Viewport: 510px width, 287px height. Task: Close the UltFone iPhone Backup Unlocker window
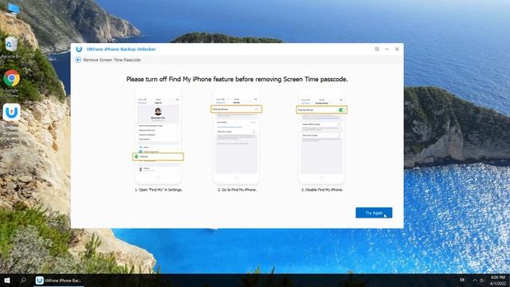coord(397,49)
